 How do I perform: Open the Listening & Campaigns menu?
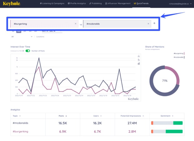pyautogui.click(x=52, y=3)
